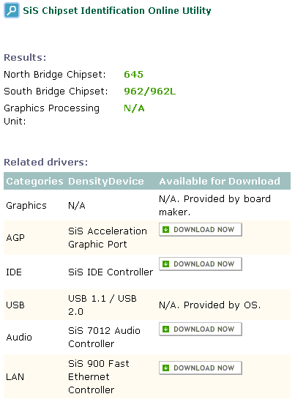Viewport: 295px width, 402px height.
Task: Download the SiS 900 Fast Ethernet driver
Action: 200,368
